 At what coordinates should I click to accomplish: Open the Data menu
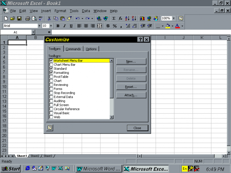(x=86, y=11)
